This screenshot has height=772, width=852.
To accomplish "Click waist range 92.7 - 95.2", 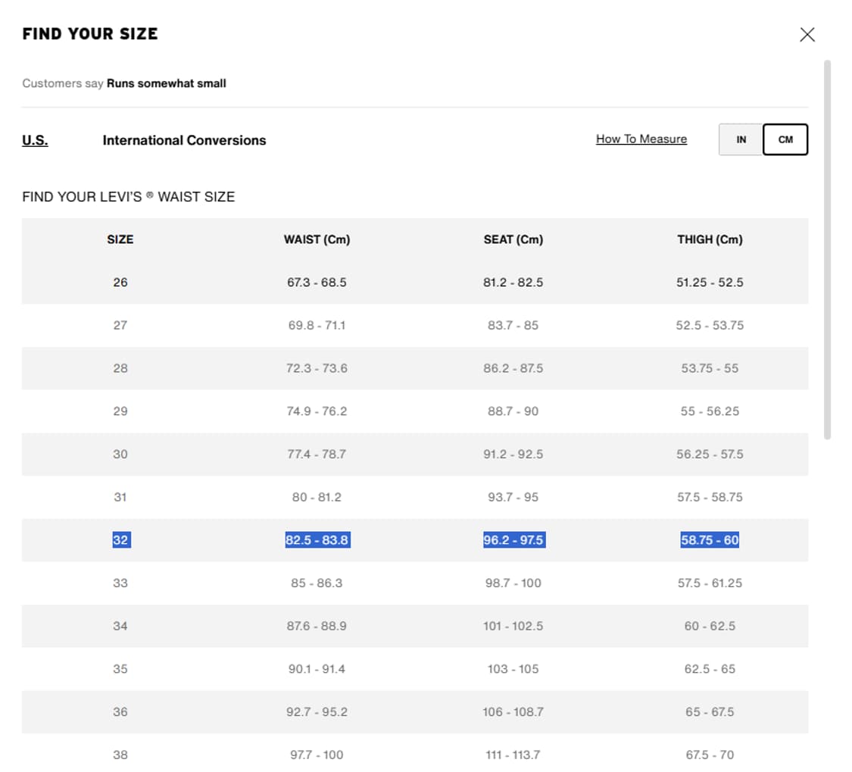I will [317, 712].
